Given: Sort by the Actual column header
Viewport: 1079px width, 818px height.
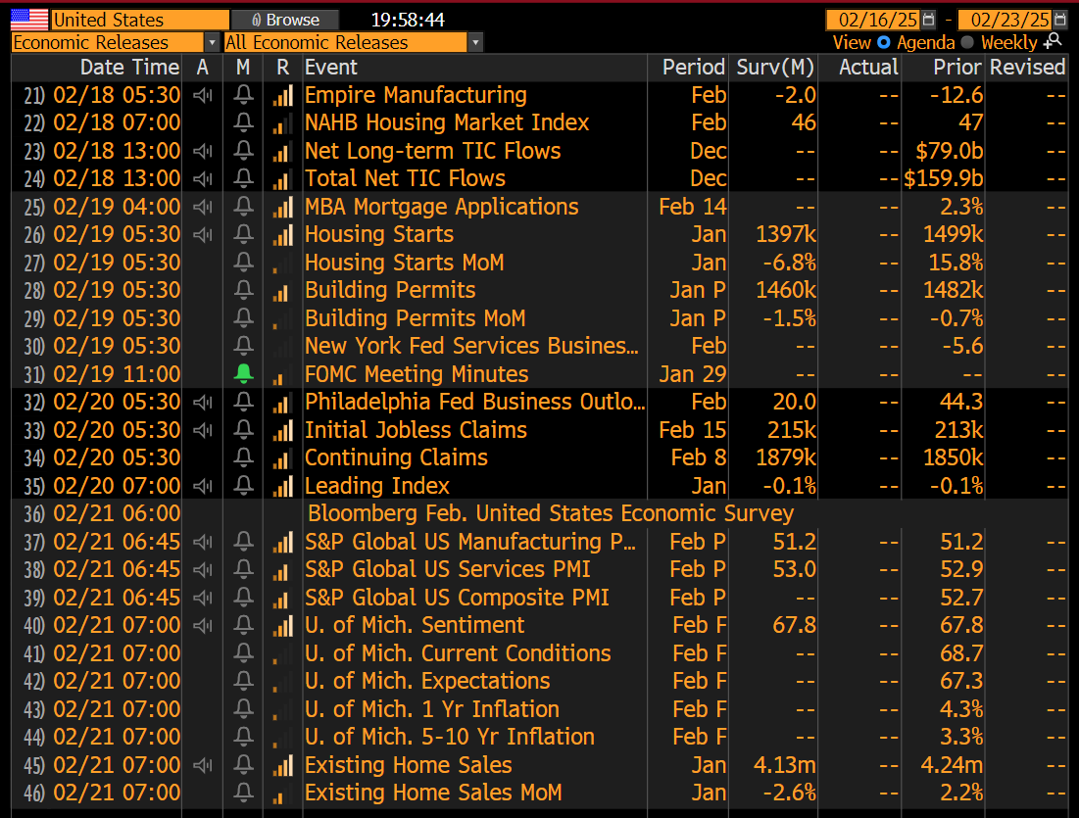Looking at the screenshot, I should pyautogui.click(x=868, y=68).
